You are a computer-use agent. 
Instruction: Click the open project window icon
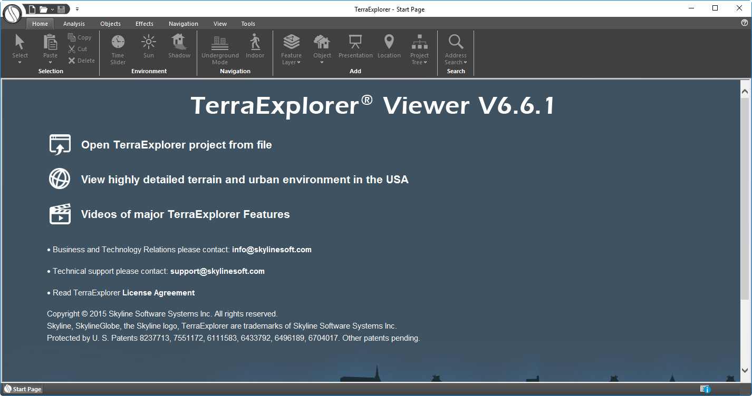(x=60, y=144)
